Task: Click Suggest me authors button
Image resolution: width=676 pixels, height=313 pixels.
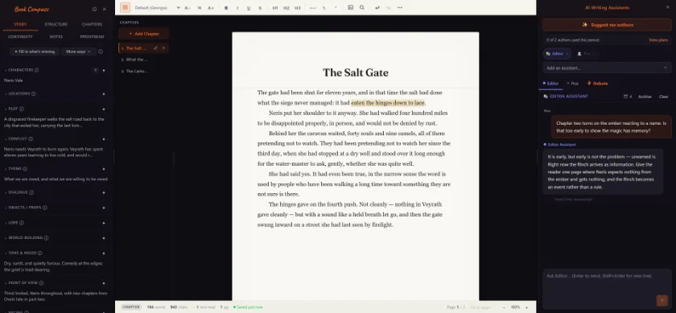Action: pyautogui.click(x=607, y=25)
